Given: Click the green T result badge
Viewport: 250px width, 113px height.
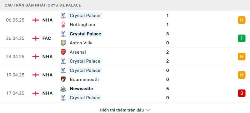Looking at the screenshot, I should click(242, 38).
